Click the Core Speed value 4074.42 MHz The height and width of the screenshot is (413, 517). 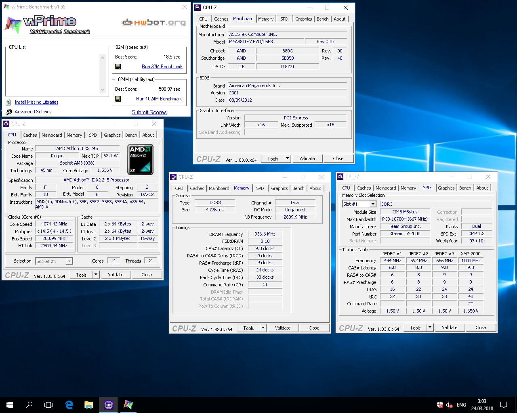tap(54, 224)
